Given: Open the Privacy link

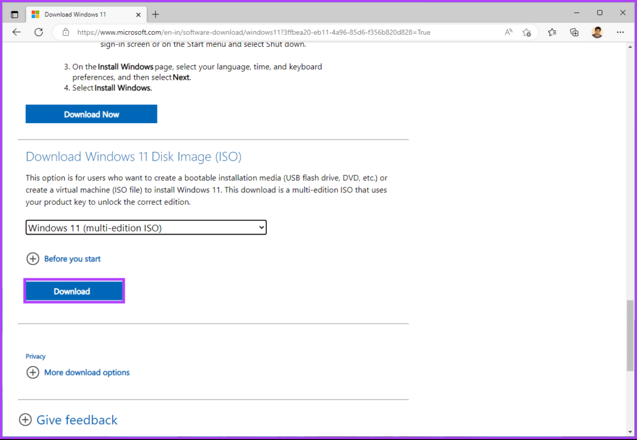Looking at the screenshot, I should pyautogui.click(x=35, y=357).
